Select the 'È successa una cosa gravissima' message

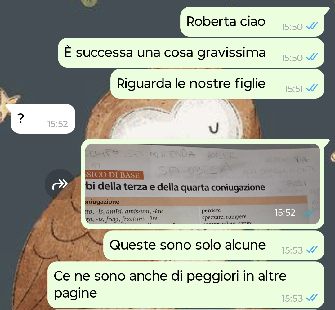(x=191, y=53)
